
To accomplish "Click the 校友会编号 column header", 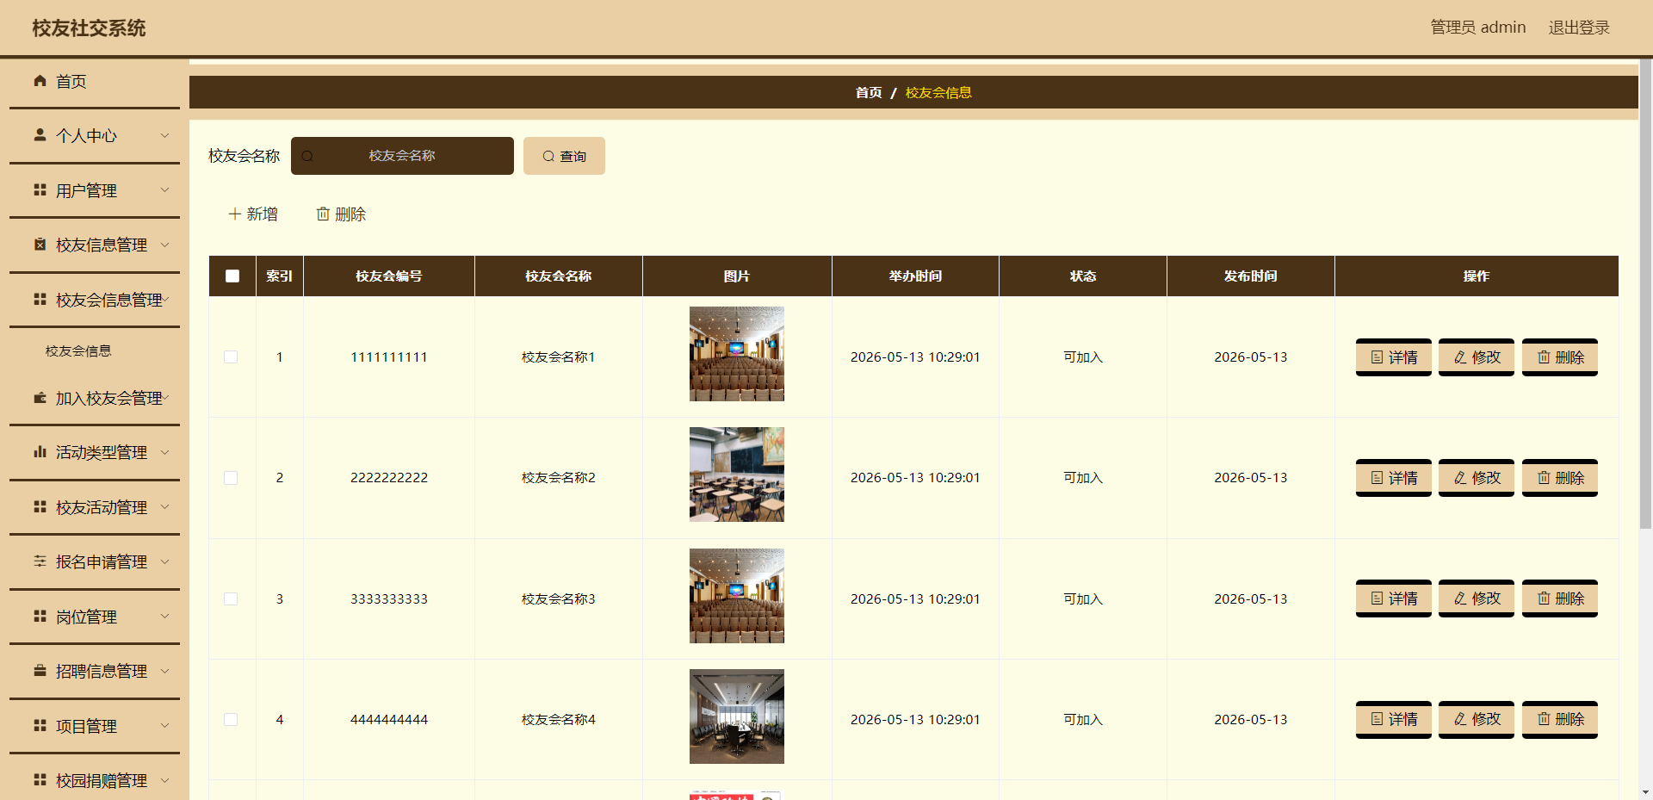I will tap(389, 276).
